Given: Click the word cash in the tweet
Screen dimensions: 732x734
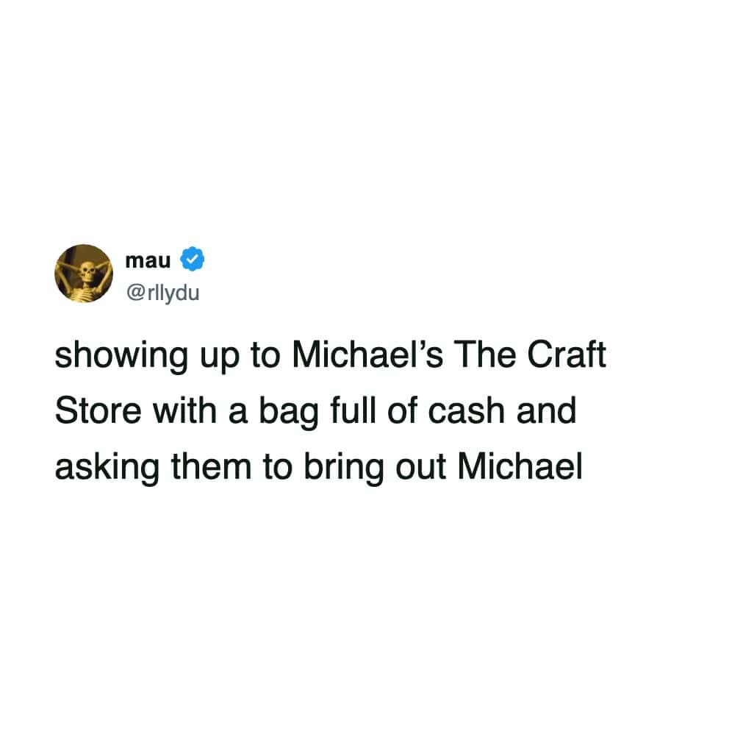Looking at the screenshot, I should coord(467,411).
